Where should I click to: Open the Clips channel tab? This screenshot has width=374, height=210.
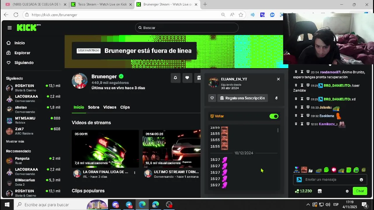click(125, 107)
